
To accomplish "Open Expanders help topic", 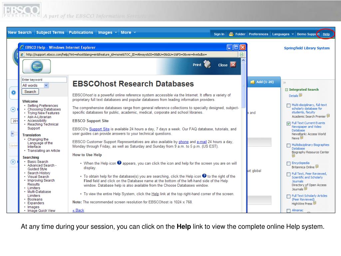I will [x=36, y=203].
